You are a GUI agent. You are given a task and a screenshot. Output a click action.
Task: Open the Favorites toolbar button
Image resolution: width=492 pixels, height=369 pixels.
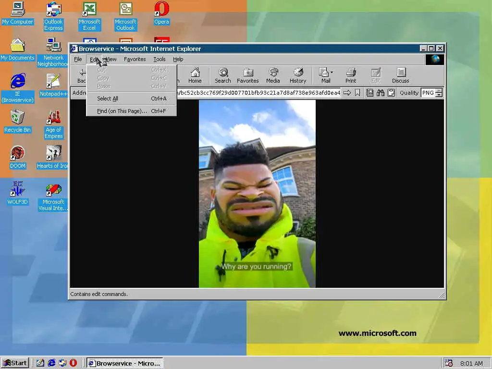coord(248,75)
